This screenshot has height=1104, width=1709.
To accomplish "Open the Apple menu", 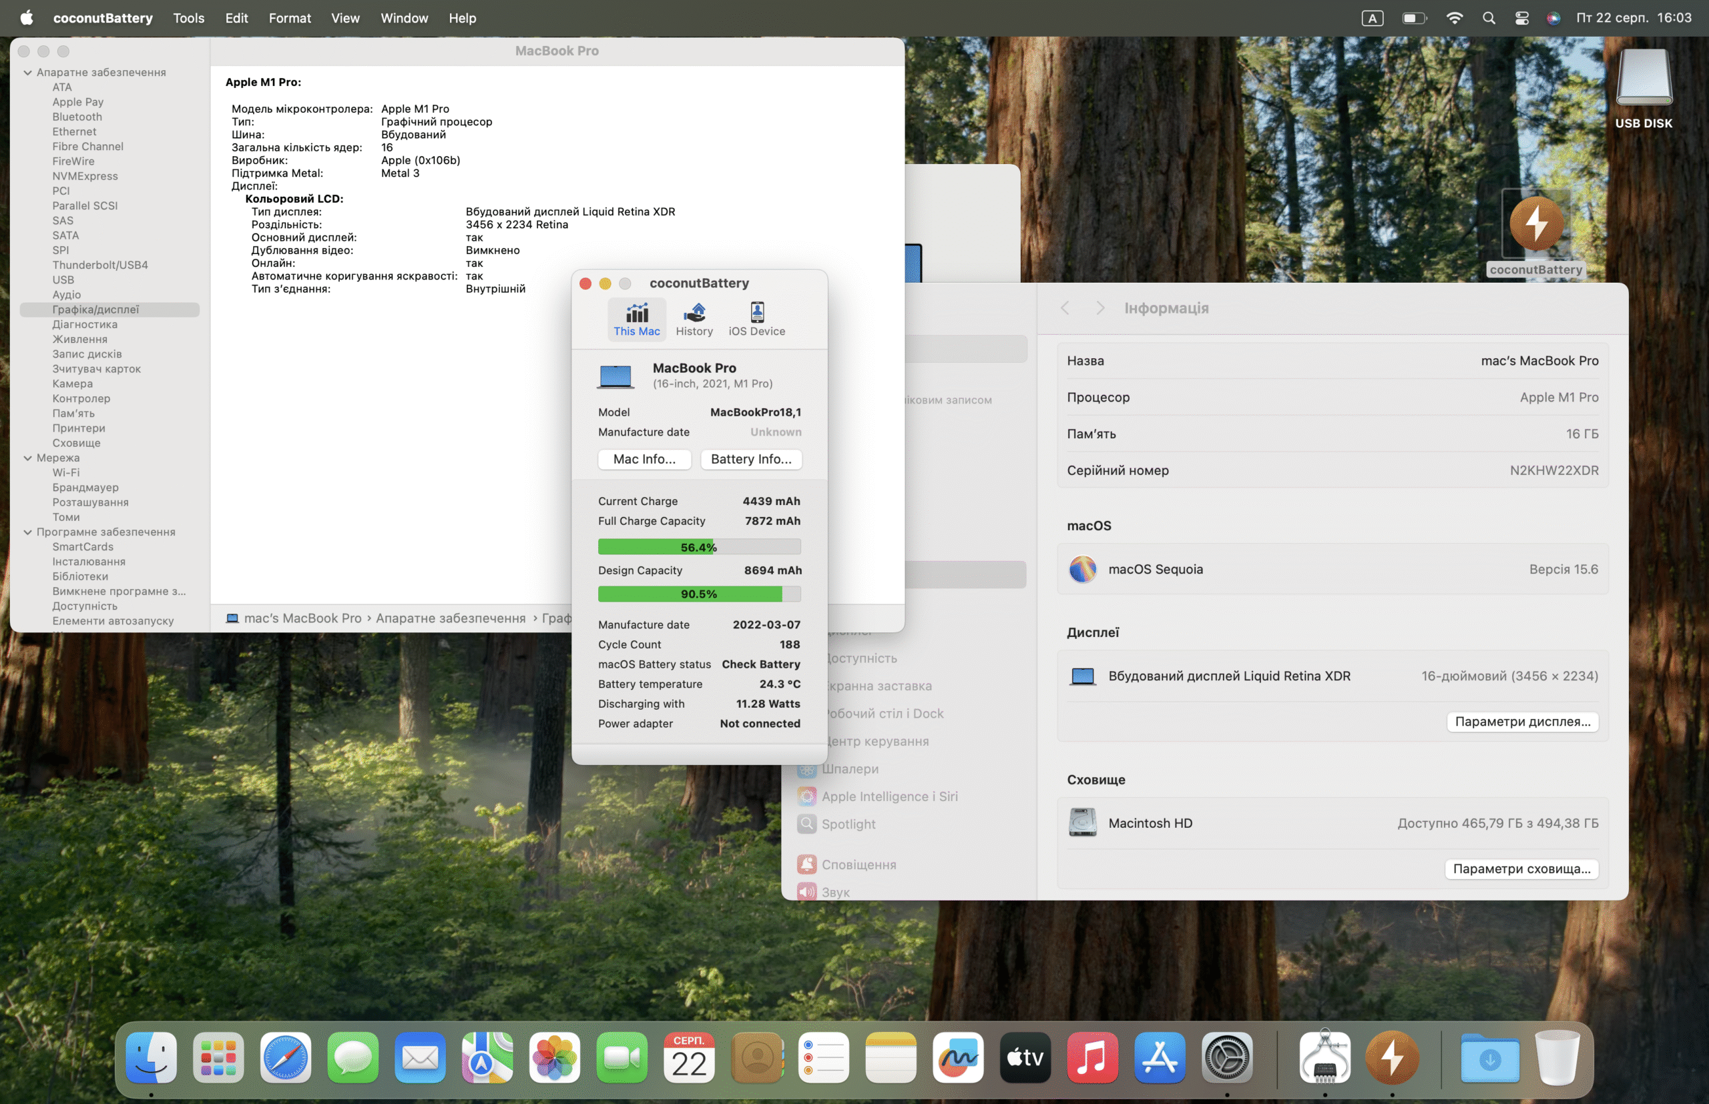I will point(27,18).
